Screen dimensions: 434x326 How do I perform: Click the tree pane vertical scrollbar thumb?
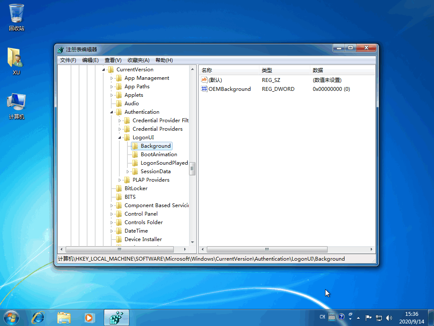click(192, 169)
